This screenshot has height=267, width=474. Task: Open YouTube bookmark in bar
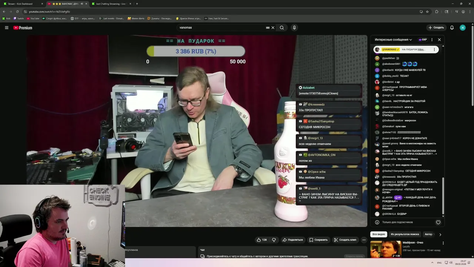coord(33,18)
